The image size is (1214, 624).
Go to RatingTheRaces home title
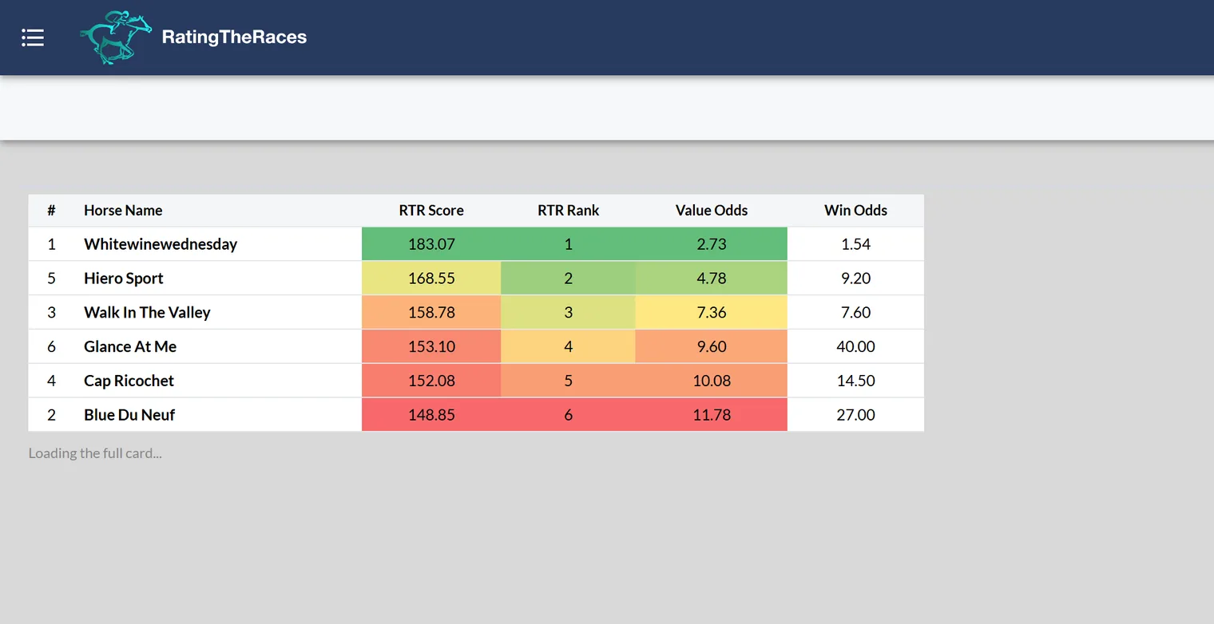234,37
